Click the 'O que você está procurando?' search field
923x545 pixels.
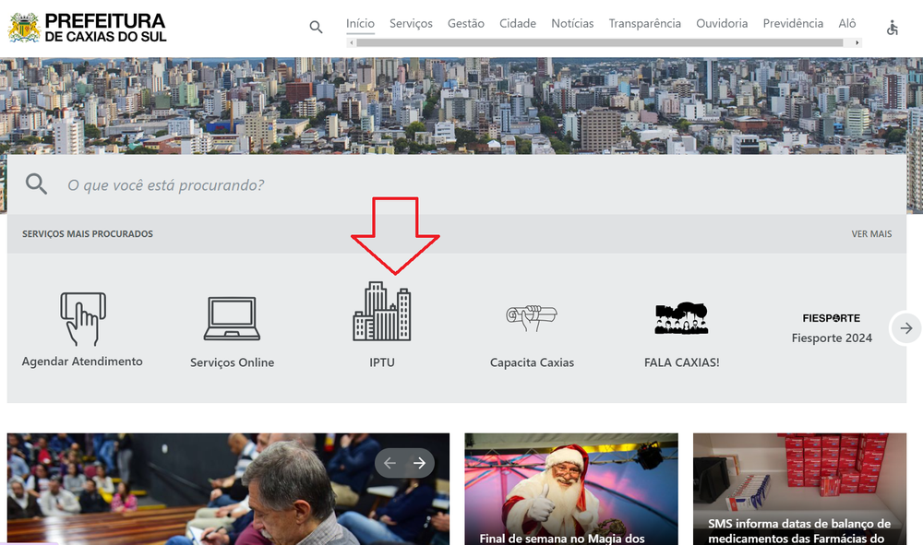point(457,184)
